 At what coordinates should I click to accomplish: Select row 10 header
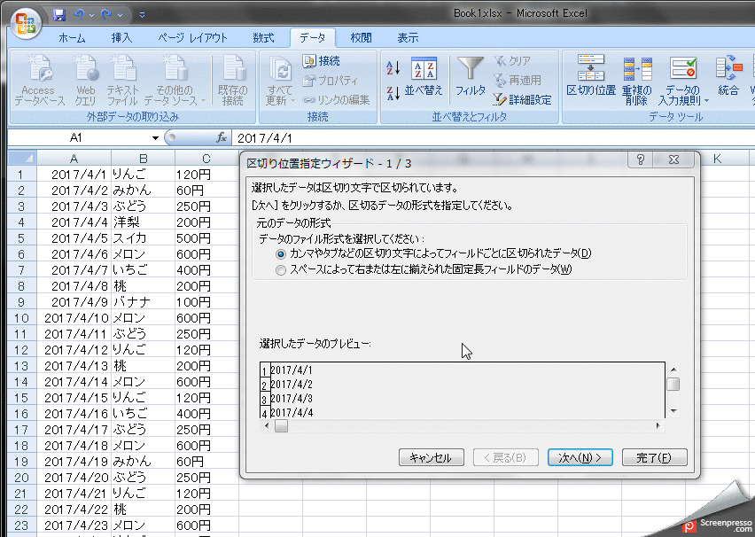[x=21, y=318]
